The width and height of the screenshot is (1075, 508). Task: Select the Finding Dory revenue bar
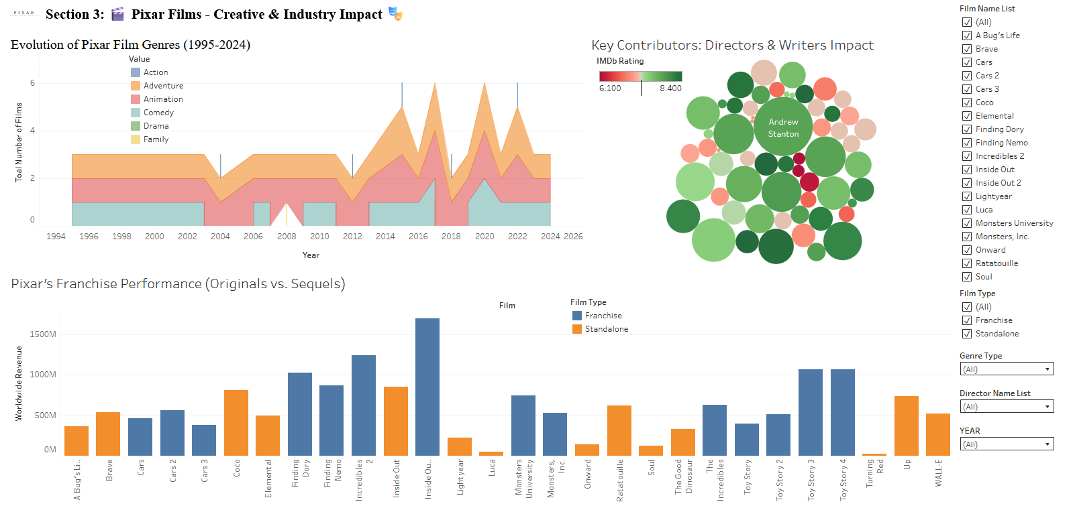[300, 414]
